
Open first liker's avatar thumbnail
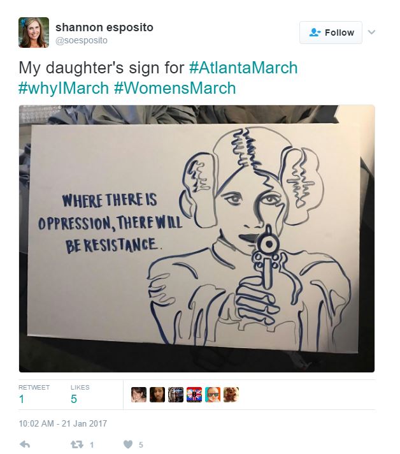pyautogui.click(x=139, y=395)
